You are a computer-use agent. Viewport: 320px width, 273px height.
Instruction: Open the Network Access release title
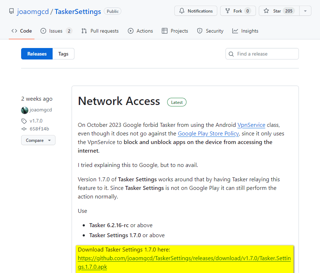tap(119, 101)
